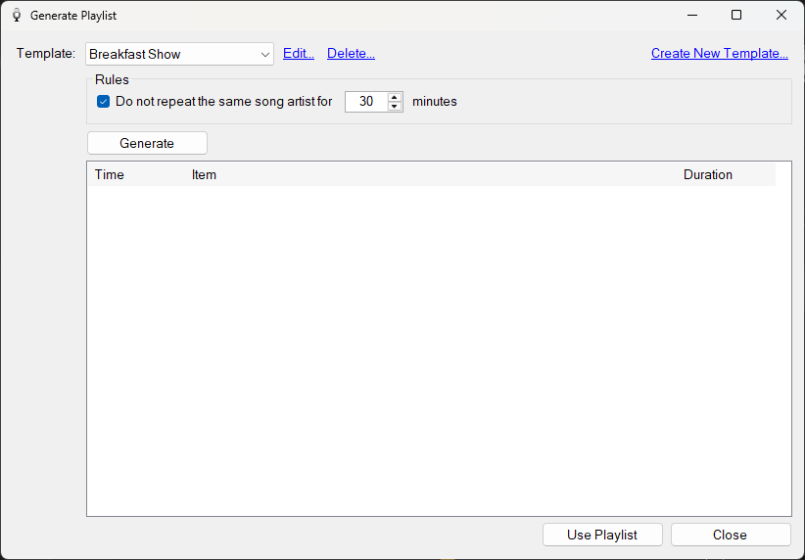
Task: Decrease minutes with the spinner down arrow
Action: coord(395,107)
